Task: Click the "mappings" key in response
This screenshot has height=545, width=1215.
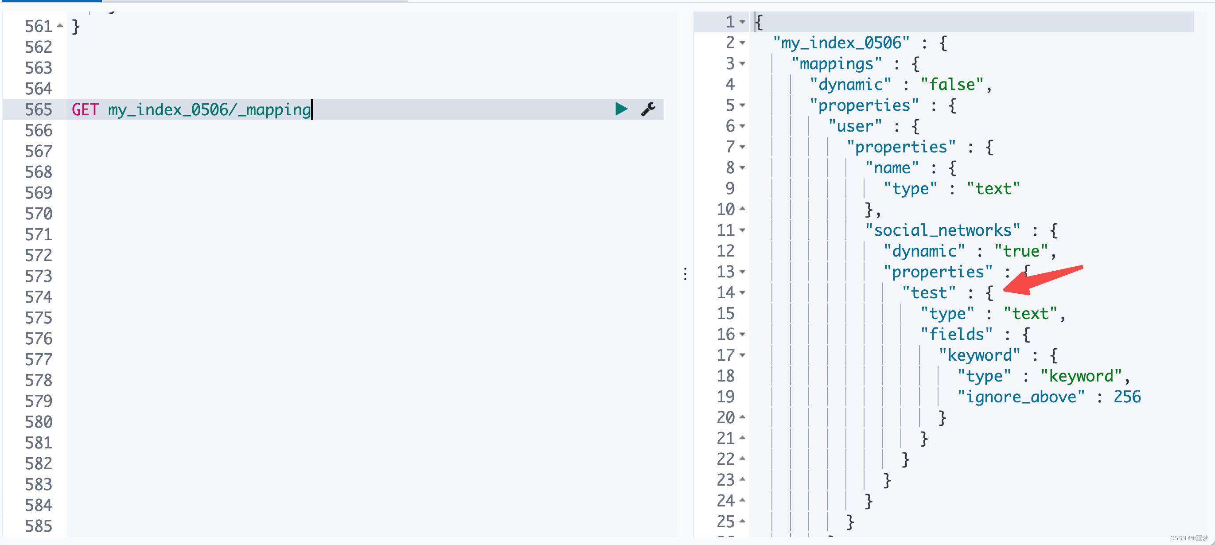Action: [x=836, y=64]
